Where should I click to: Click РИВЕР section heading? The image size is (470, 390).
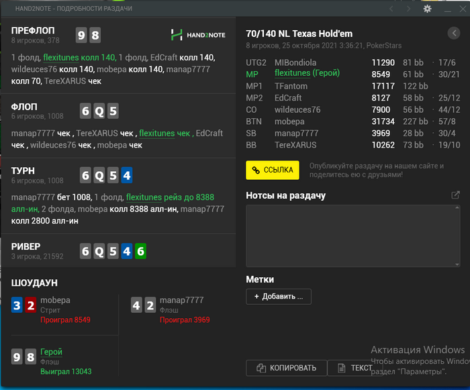[26, 246]
